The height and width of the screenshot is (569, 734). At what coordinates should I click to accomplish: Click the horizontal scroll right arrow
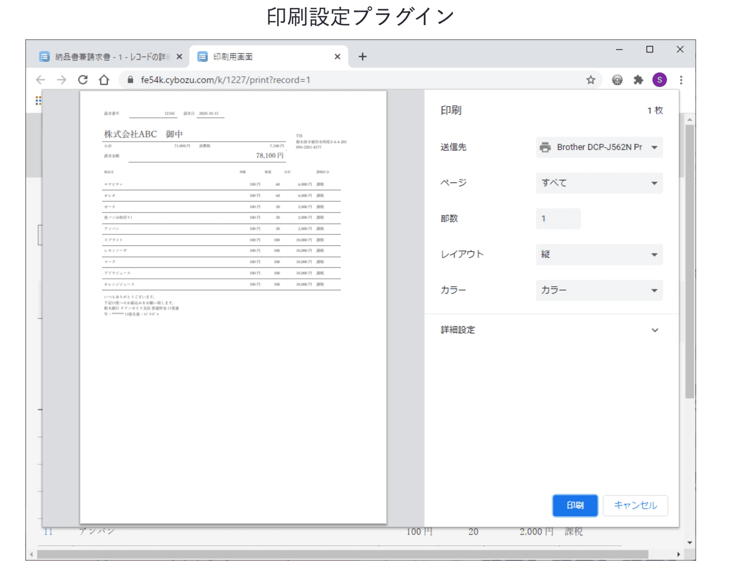(x=678, y=554)
